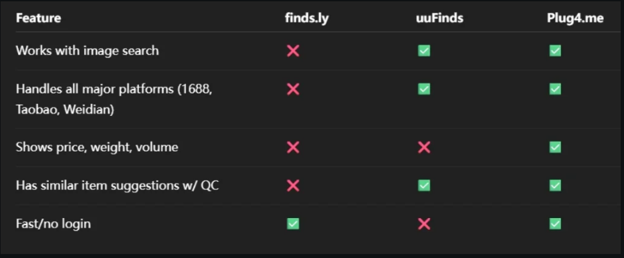Click finds.ly X for price, weight, volume

tap(293, 147)
